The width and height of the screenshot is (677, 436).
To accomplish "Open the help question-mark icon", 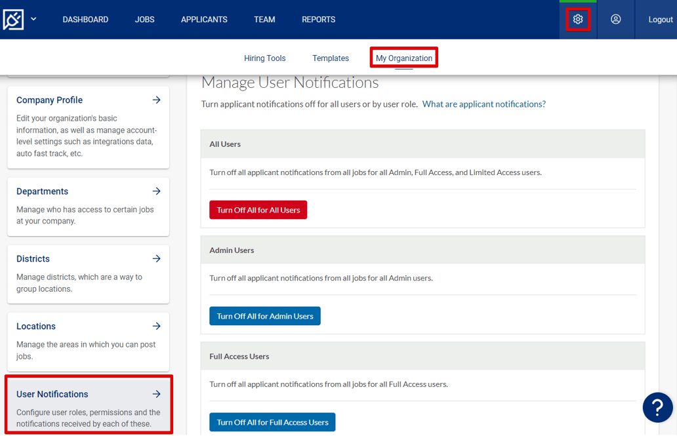I will [657, 407].
